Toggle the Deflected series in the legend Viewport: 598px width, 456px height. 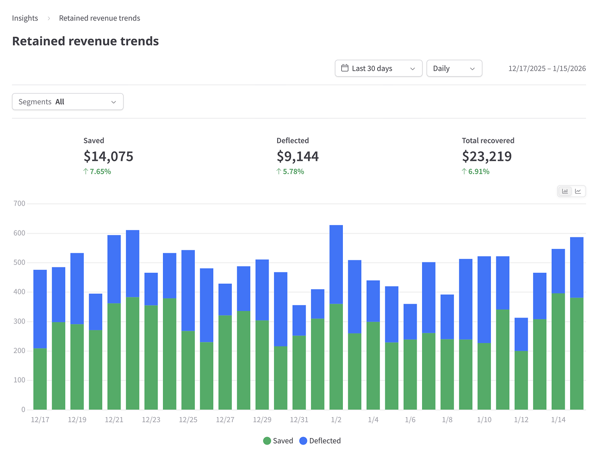click(320, 441)
